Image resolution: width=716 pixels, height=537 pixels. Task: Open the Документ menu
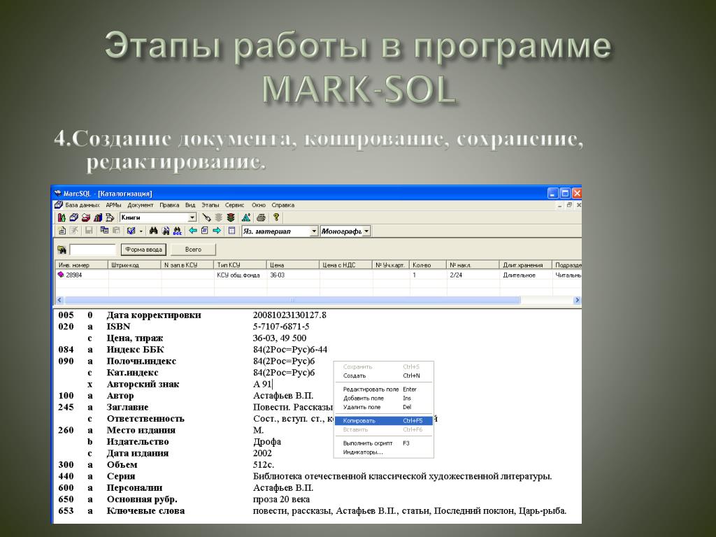point(140,205)
